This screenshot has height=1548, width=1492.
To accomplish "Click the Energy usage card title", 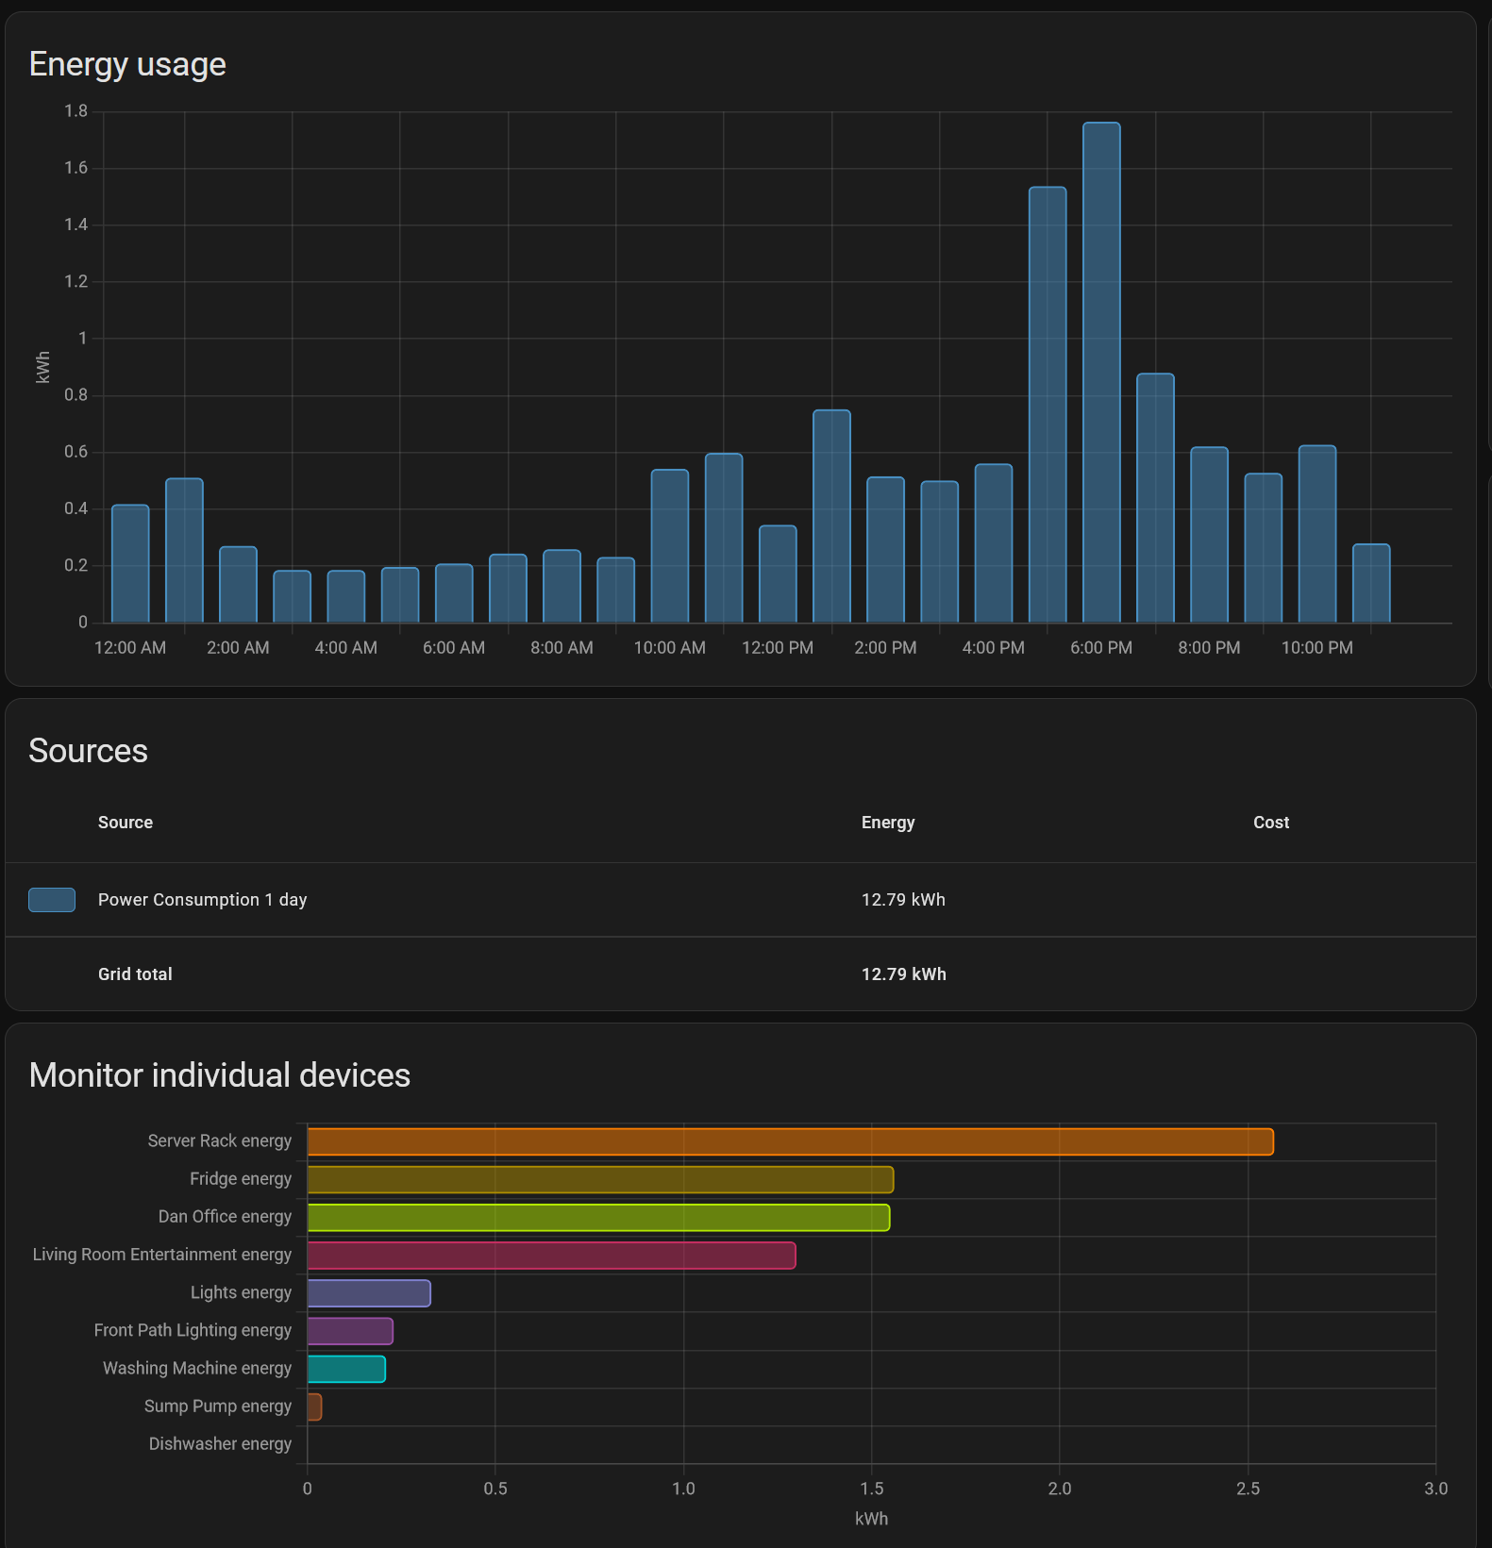I will point(127,65).
